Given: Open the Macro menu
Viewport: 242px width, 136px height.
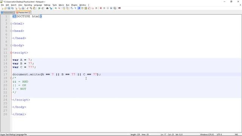Looking at the screenshot, I should (x=61, y=5).
